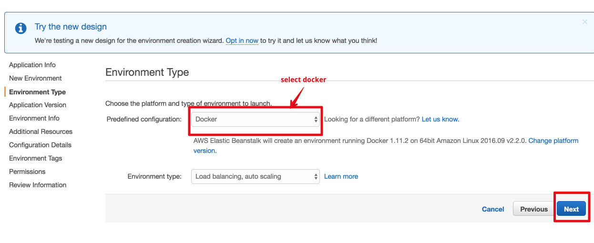
Task: Open the Predefined configuration Docker dropdown
Action: pos(256,119)
